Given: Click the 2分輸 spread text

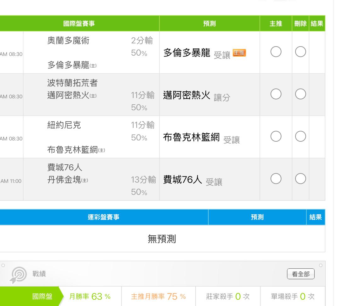Looking at the screenshot, I should pyautogui.click(x=142, y=41).
